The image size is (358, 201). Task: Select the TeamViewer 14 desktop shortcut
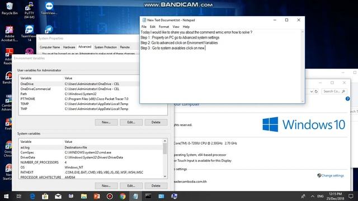[29, 33]
